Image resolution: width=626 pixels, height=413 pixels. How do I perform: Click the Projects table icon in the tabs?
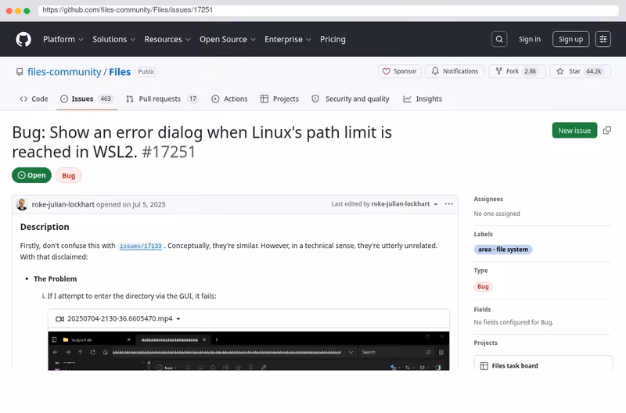click(264, 99)
